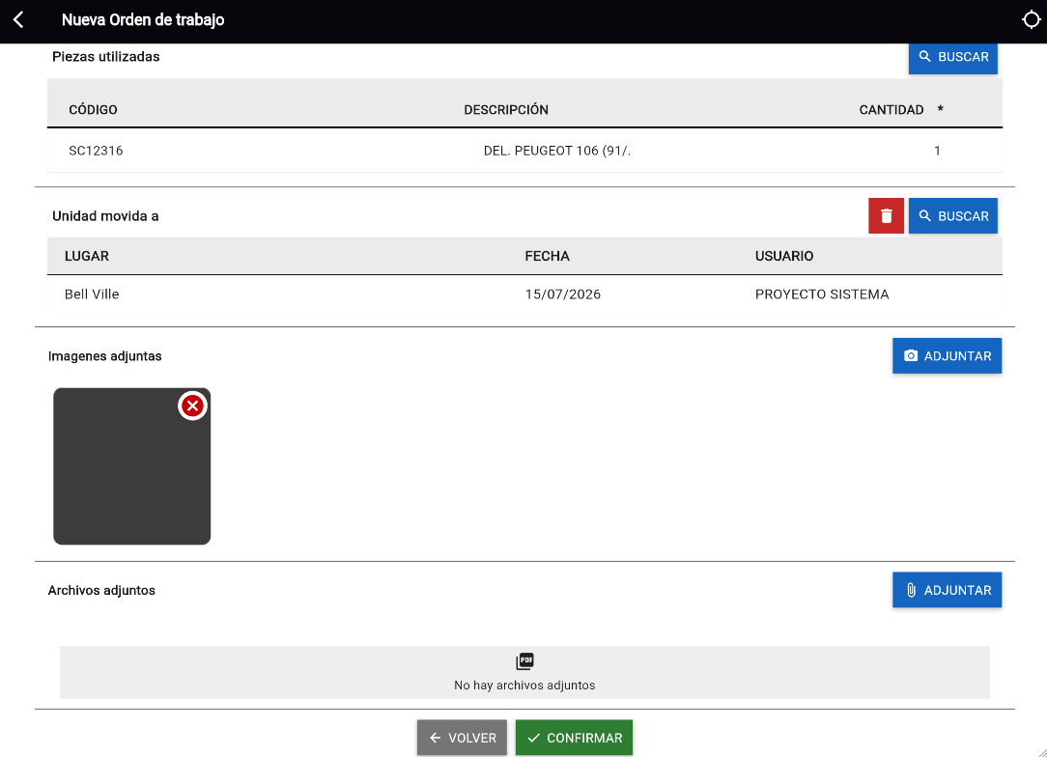Go back using the header arrow
The width and height of the screenshot is (1047, 757).
(18, 20)
